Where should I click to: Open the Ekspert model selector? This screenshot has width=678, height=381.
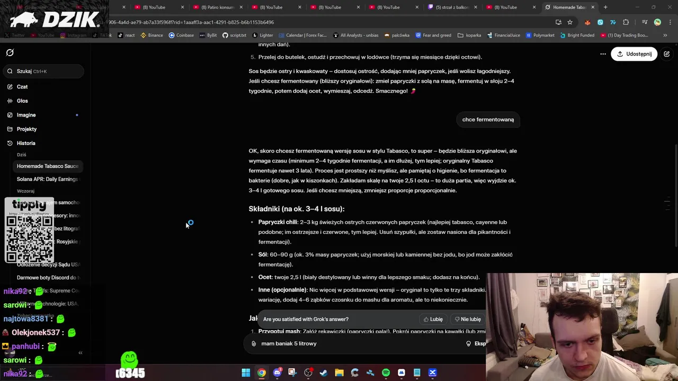point(476,343)
